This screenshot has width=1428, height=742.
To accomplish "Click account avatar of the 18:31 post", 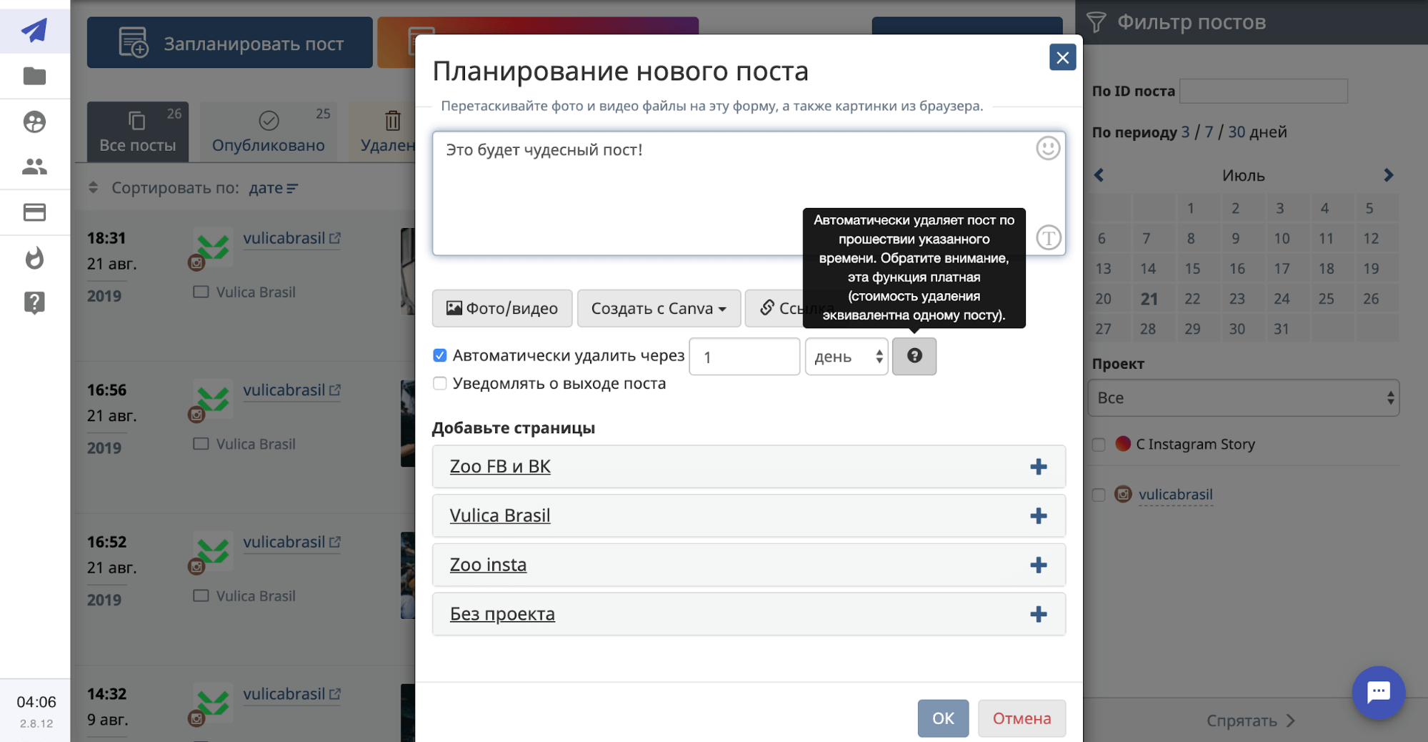I will pos(212,247).
